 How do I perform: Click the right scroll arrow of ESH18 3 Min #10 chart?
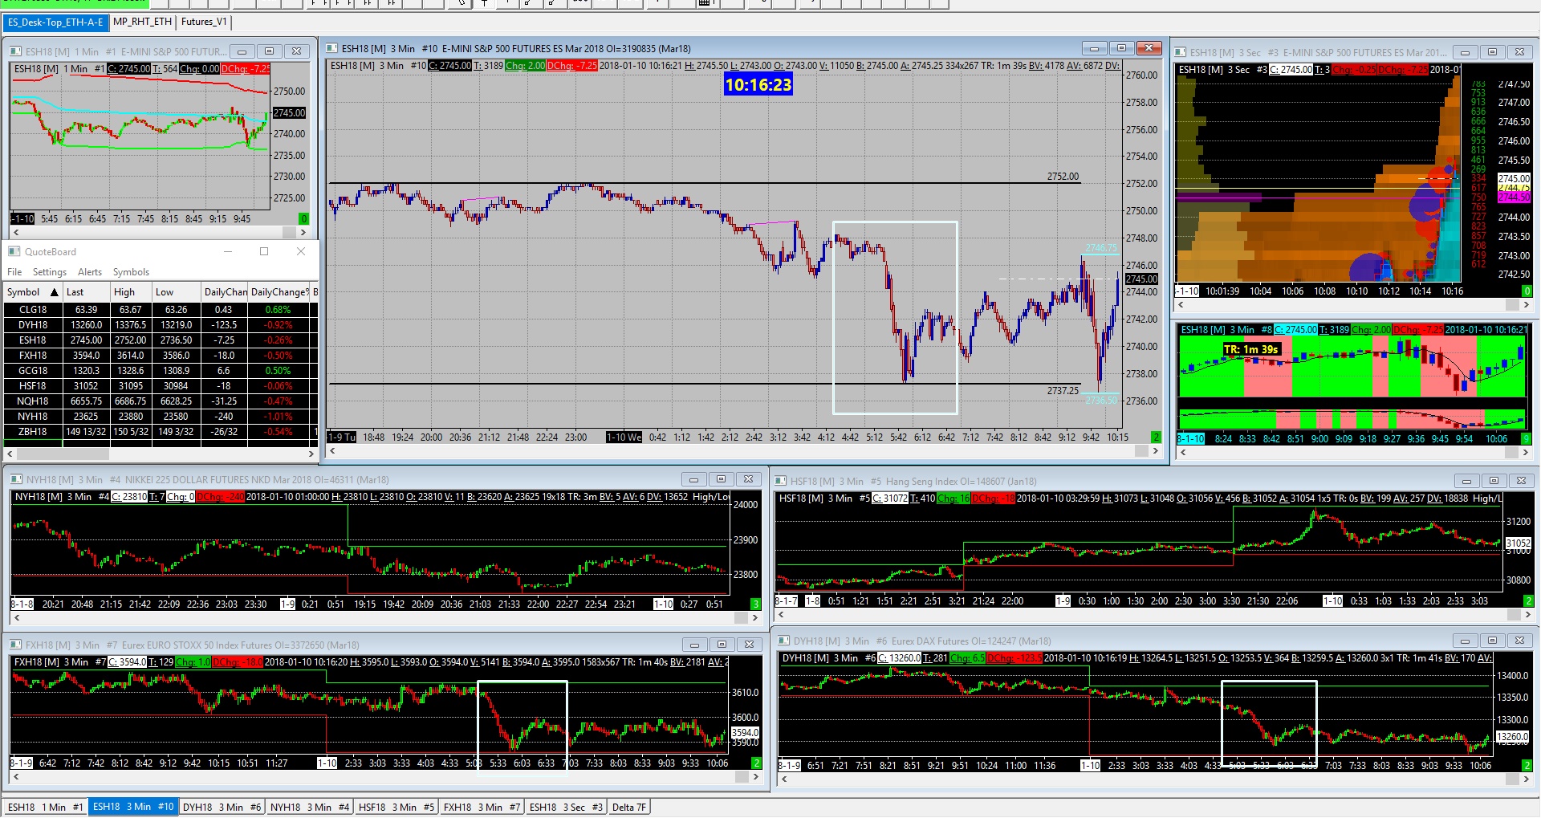pyautogui.click(x=1155, y=451)
